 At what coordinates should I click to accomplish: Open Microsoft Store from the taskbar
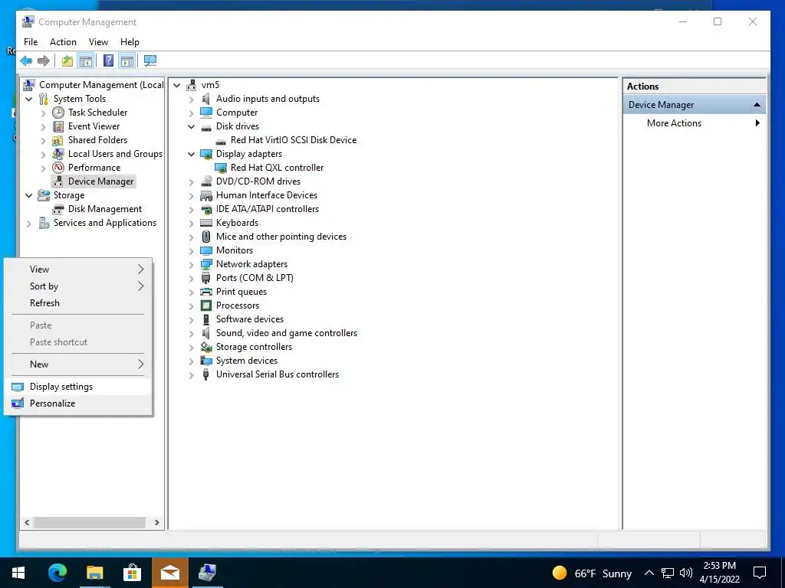tap(132, 573)
